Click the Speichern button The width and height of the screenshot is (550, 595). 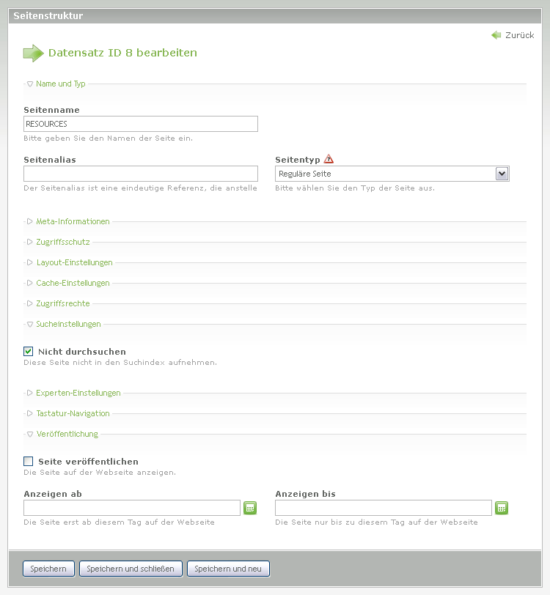pos(48,569)
